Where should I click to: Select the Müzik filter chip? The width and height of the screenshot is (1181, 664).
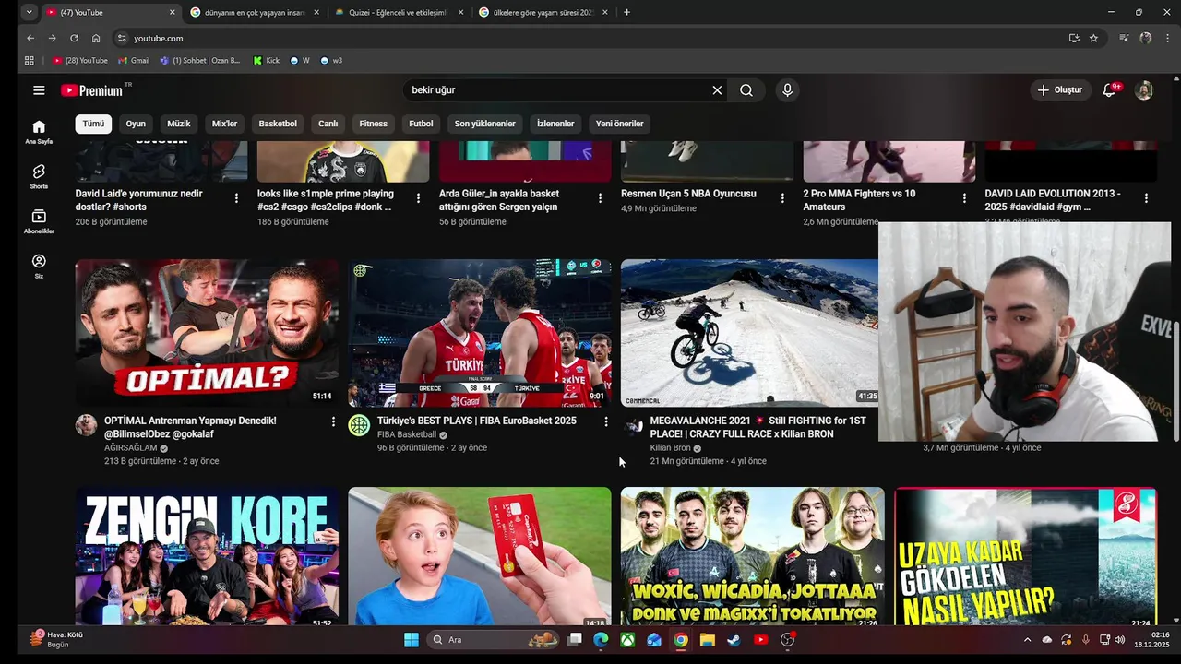179,124
